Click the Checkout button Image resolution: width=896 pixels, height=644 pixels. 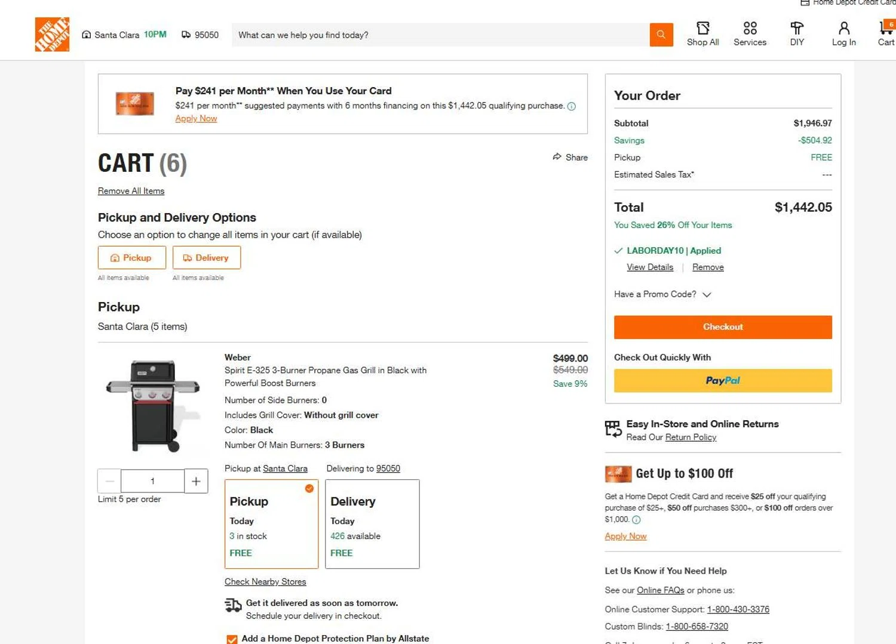tap(723, 327)
